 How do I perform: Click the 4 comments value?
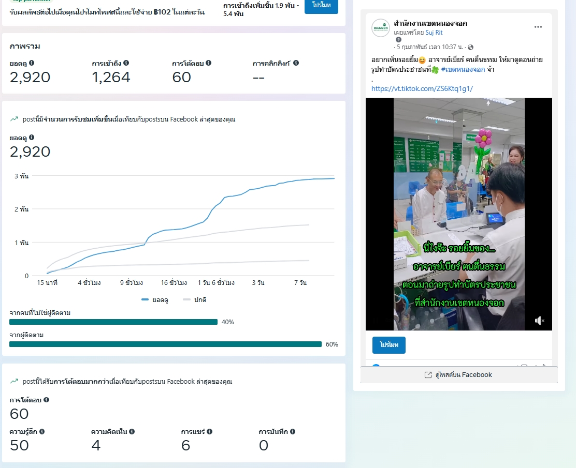tap(96, 445)
